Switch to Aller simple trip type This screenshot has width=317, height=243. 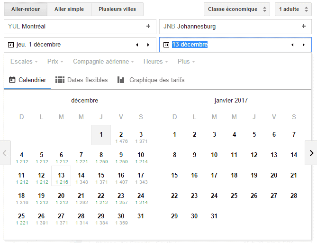point(69,9)
